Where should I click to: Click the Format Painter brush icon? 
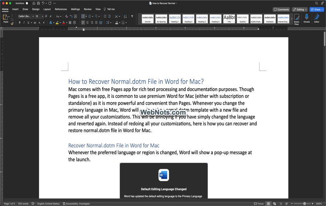12,23
